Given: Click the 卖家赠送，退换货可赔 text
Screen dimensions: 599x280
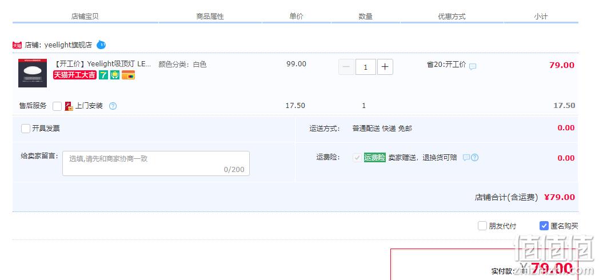Looking at the screenshot, I should [x=423, y=157].
